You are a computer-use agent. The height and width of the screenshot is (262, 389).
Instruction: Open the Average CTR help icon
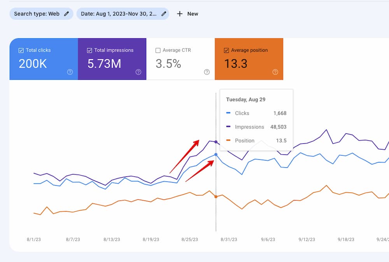click(207, 72)
